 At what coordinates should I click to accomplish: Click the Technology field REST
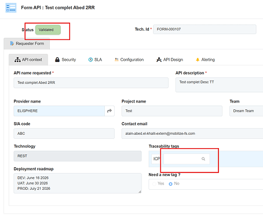(x=78, y=156)
